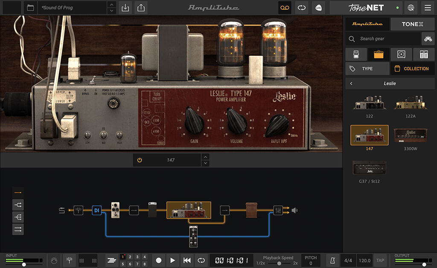This screenshot has height=268, width=437.
Task: Select the cabinet category icon
Action: click(x=401, y=54)
